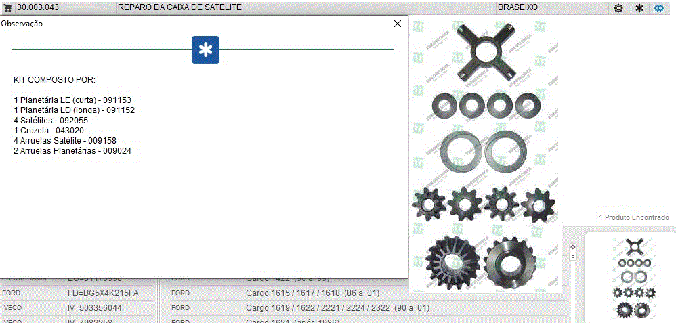
Task: Click the blue asterisk badge in Observação
Action: (205, 50)
